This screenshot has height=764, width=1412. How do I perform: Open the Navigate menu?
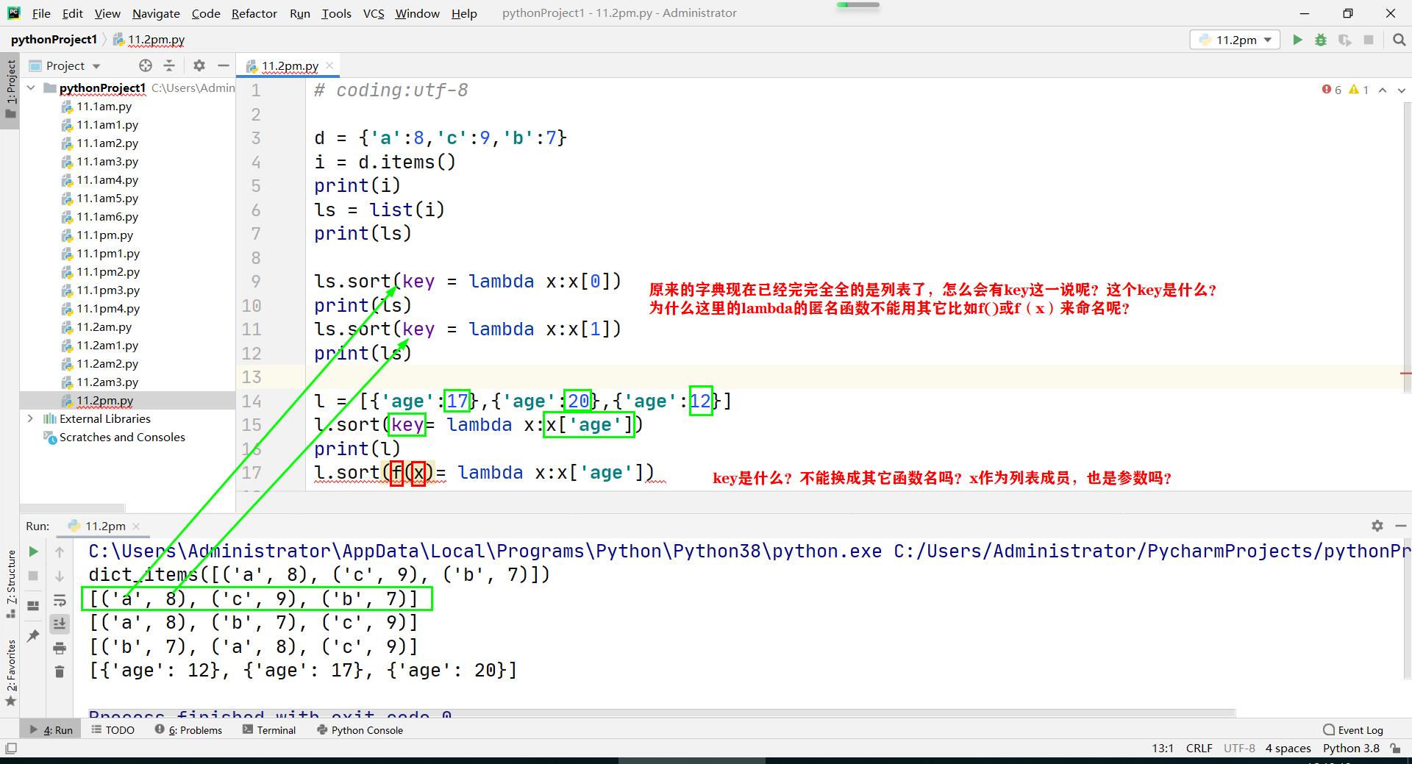pos(156,13)
